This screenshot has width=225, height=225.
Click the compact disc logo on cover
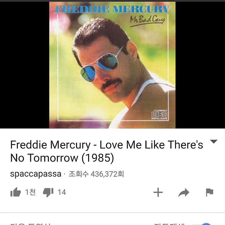coord(159,114)
